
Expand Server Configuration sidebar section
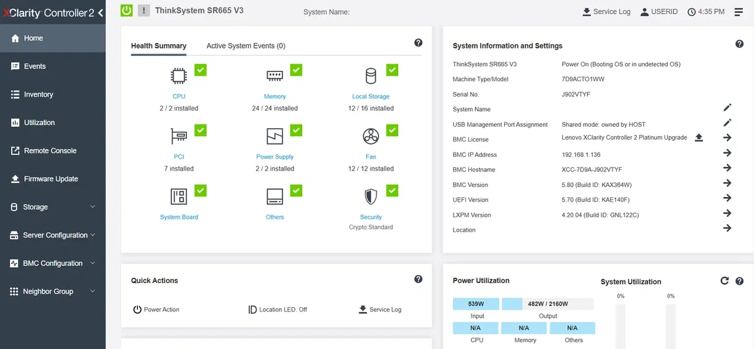[x=53, y=235]
